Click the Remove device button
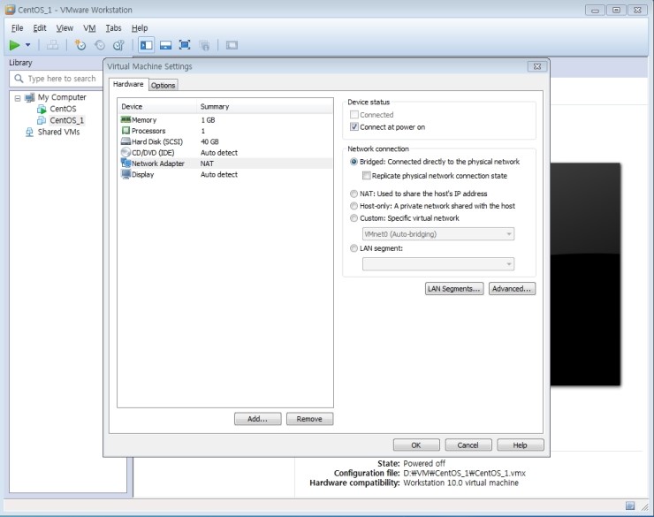 (x=309, y=419)
